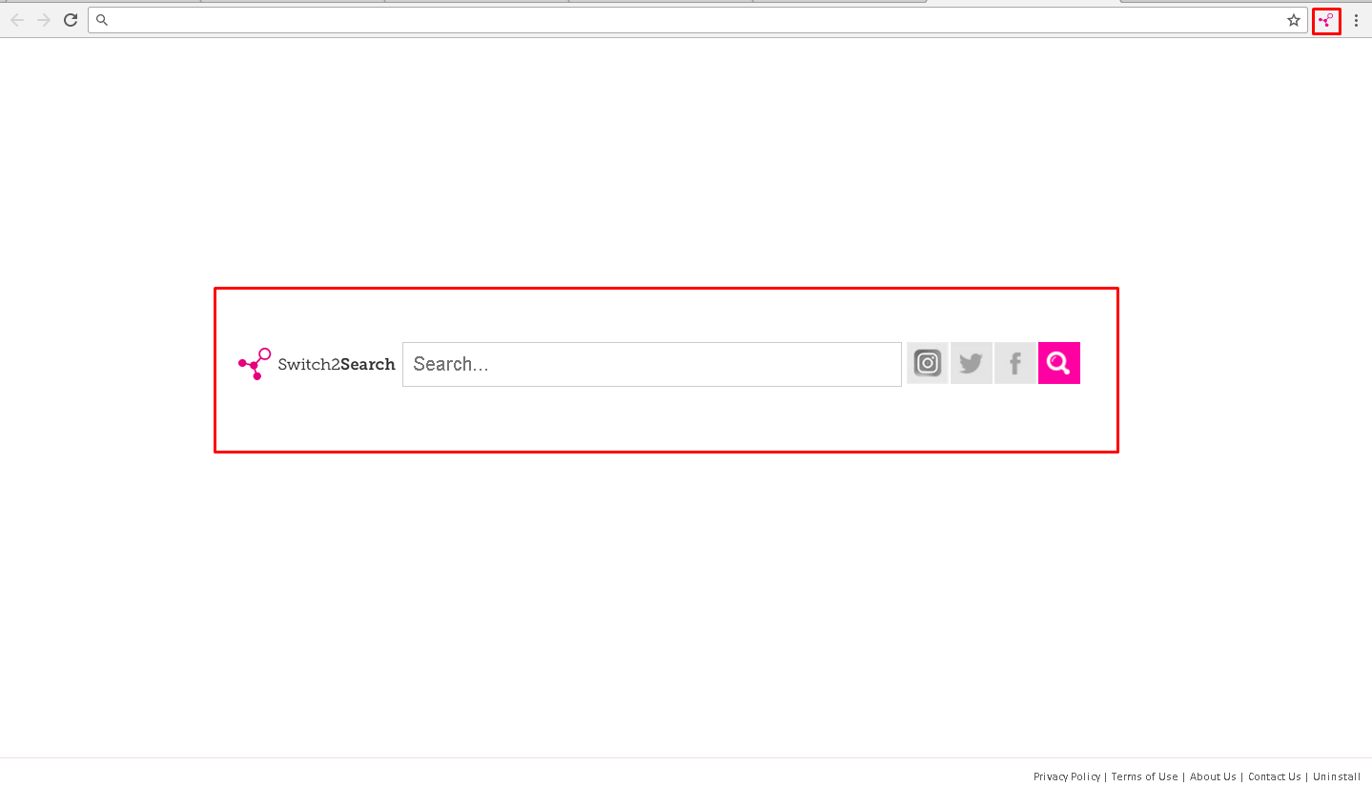Open the Instagram shortcut icon
The height and width of the screenshot is (786, 1372).
click(x=928, y=363)
